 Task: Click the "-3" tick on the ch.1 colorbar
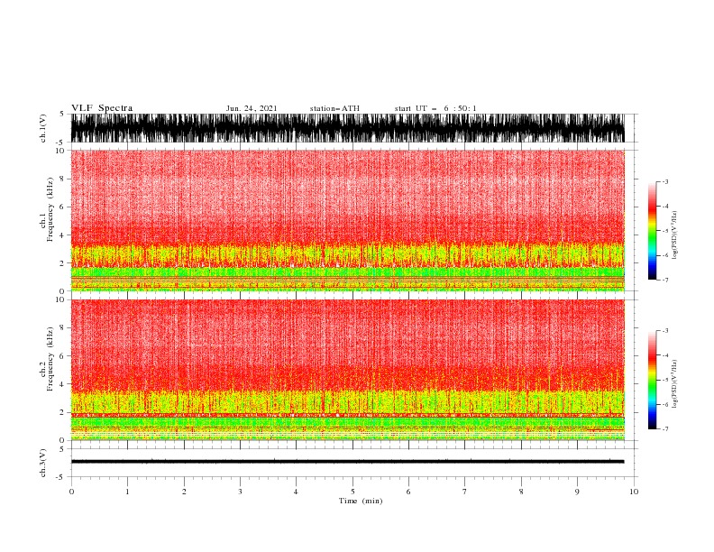(664, 181)
